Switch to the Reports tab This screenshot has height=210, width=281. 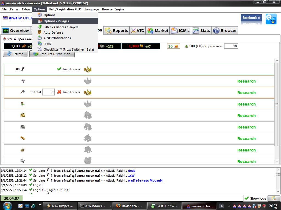pos(117,31)
